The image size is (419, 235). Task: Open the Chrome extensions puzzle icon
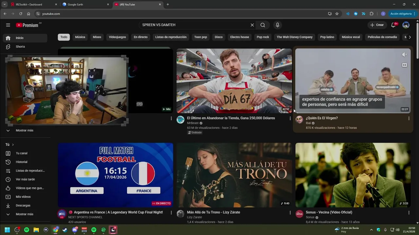[x=372, y=14]
